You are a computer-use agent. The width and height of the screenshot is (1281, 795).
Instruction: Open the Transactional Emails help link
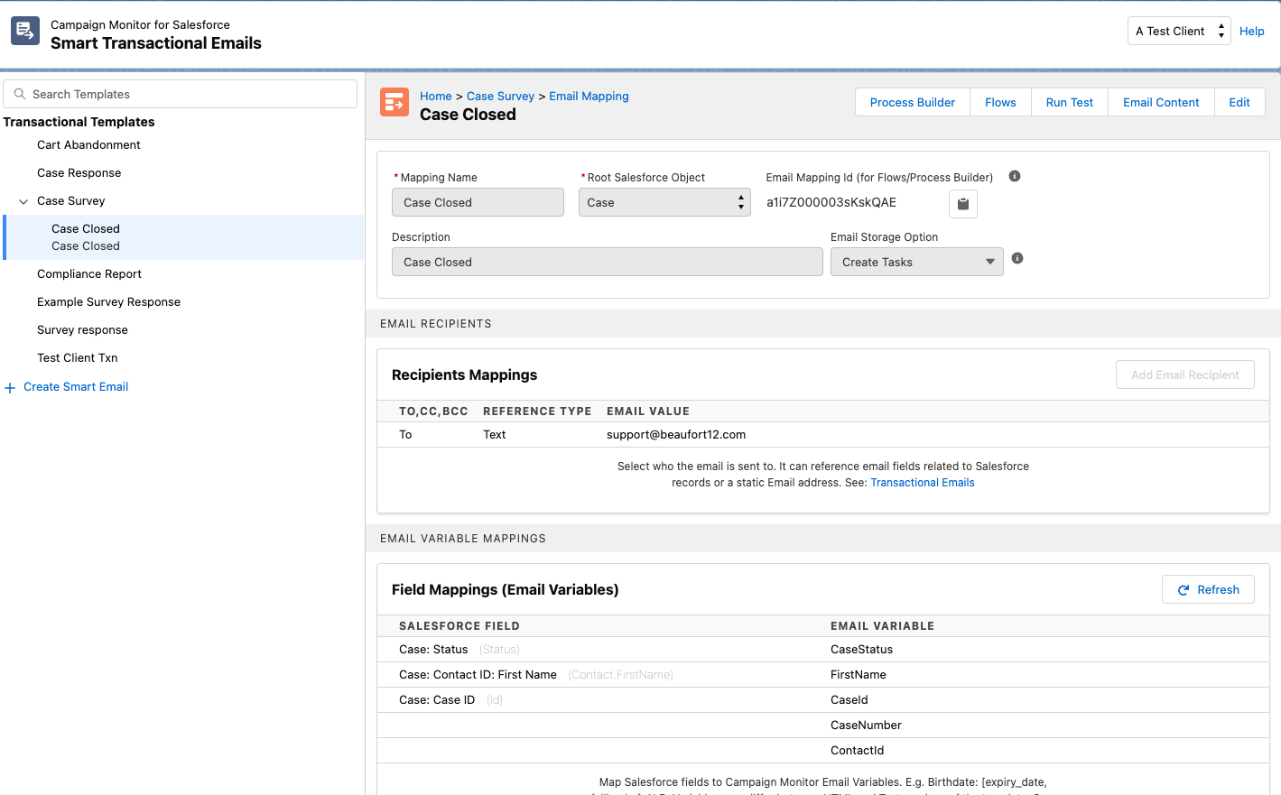click(x=922, y=483)
